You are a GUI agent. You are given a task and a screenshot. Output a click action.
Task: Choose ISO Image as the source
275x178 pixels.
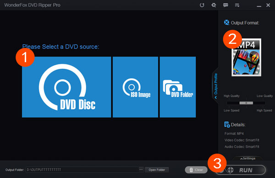tap(135, 87)
